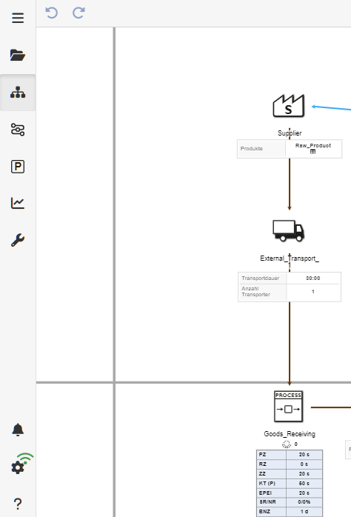Select the hierarchy diagram sidebar icon
Screen dimensions: 351x517
pos(18,93)
